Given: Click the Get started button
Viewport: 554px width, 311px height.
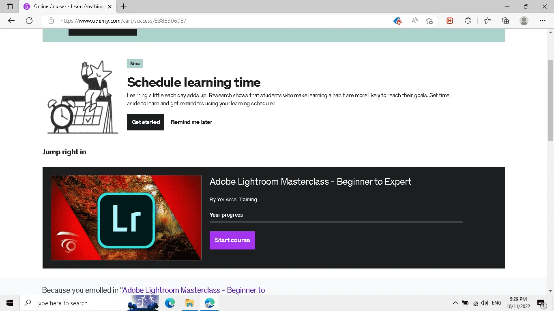Looking at the screenshot, I should (146, 122).
